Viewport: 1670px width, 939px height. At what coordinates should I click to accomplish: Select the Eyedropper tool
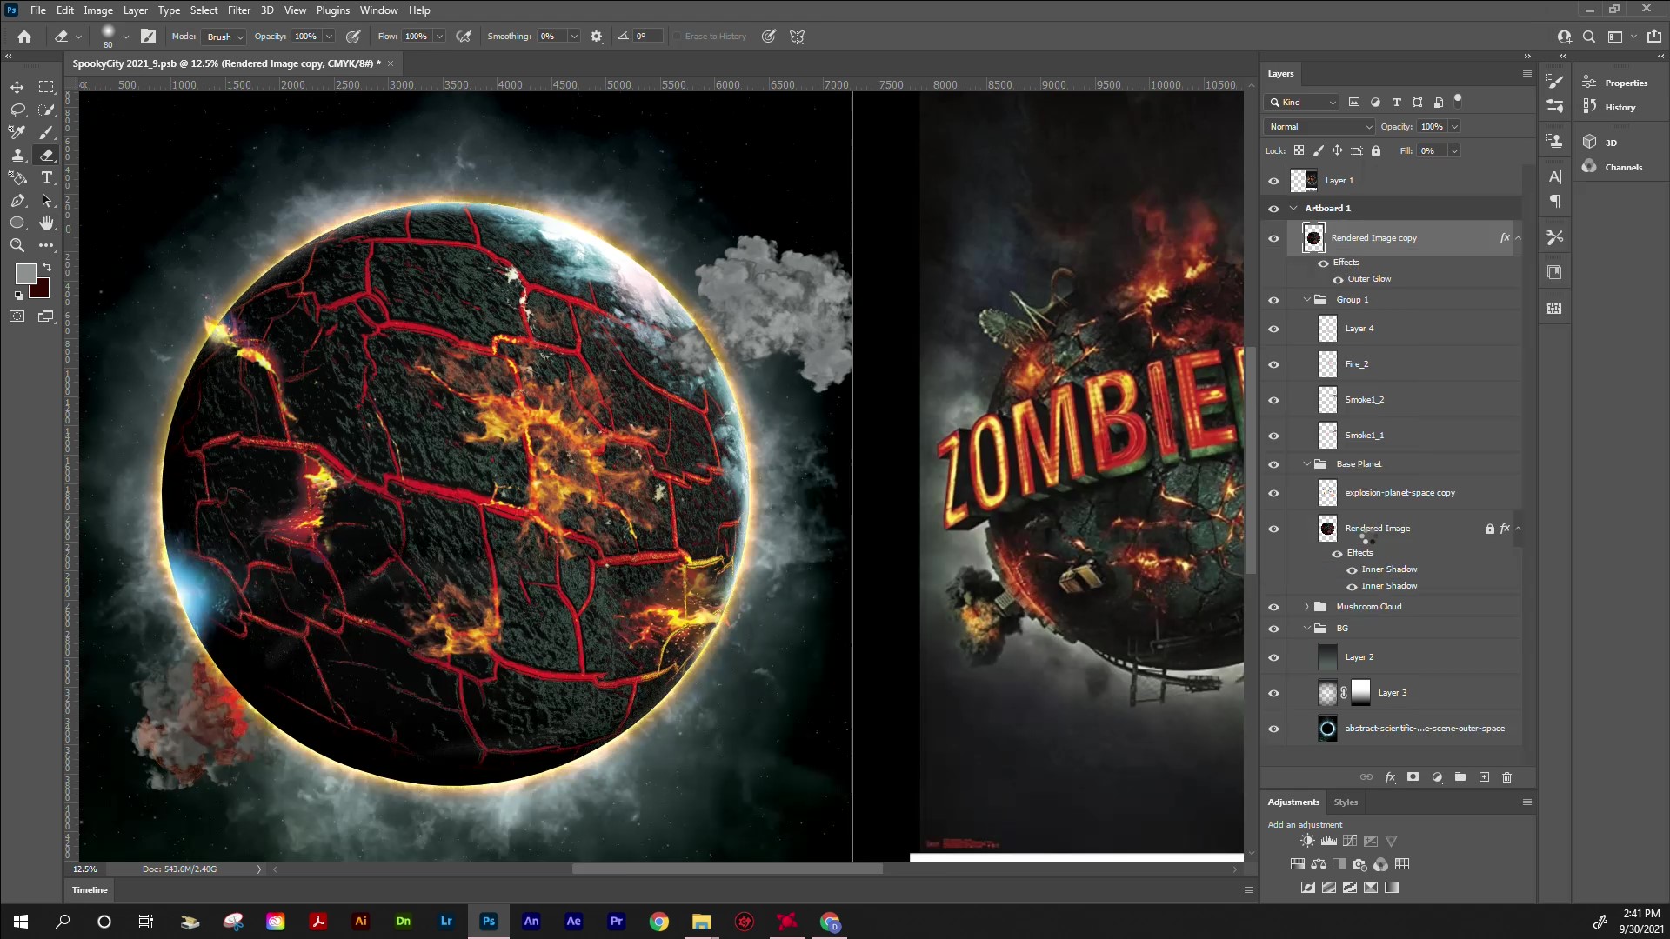pos(17,132)
